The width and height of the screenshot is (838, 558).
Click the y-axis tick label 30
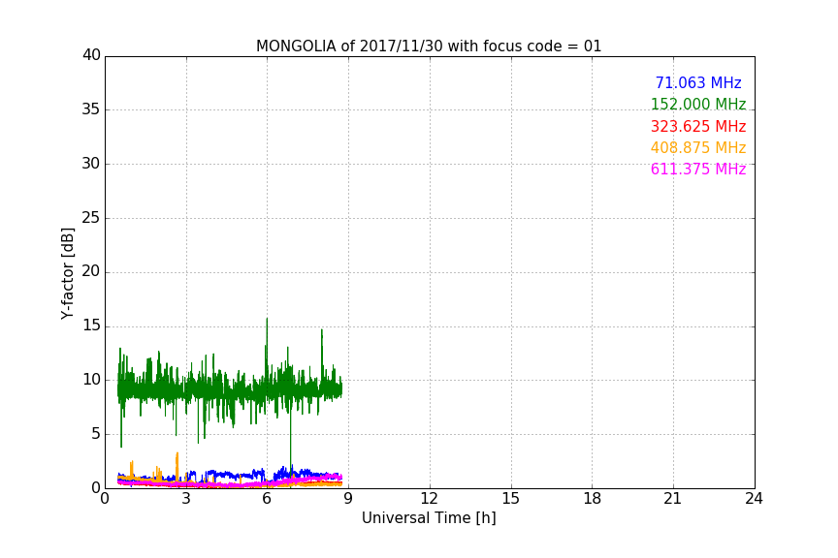point(91,164)
